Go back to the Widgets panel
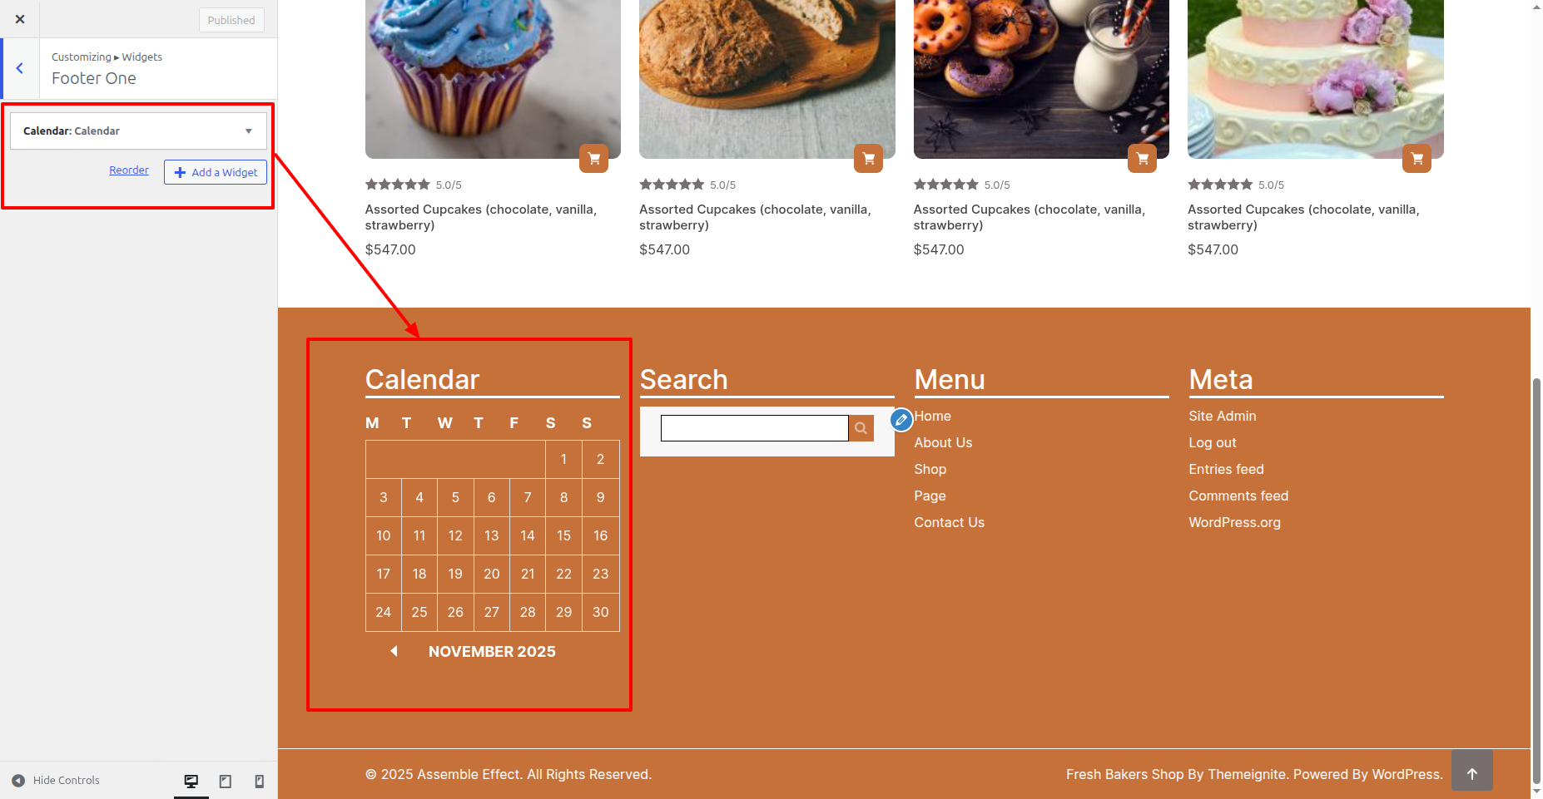The image size is (1543, 799). tap(20, 68)
